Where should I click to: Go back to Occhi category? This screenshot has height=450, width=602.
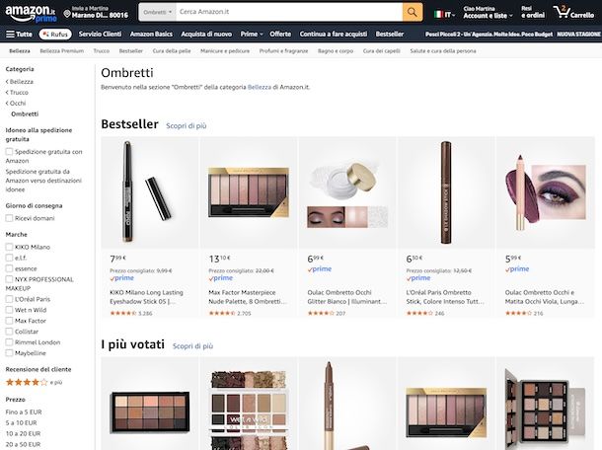tap(16, 103)
